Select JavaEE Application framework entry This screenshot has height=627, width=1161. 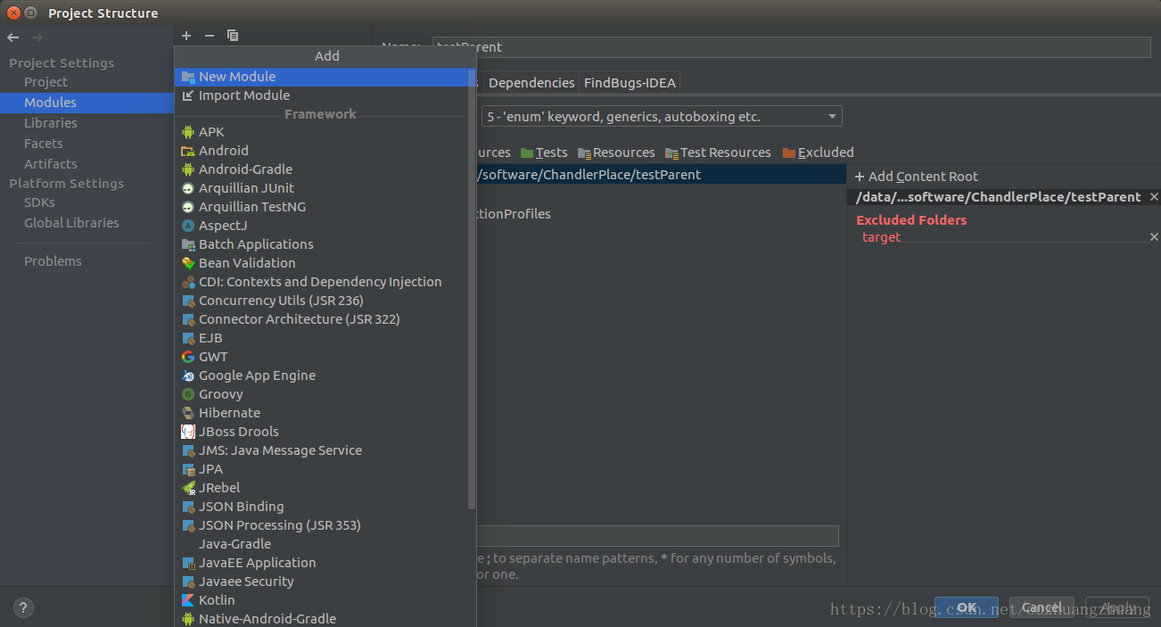[322, 563]
